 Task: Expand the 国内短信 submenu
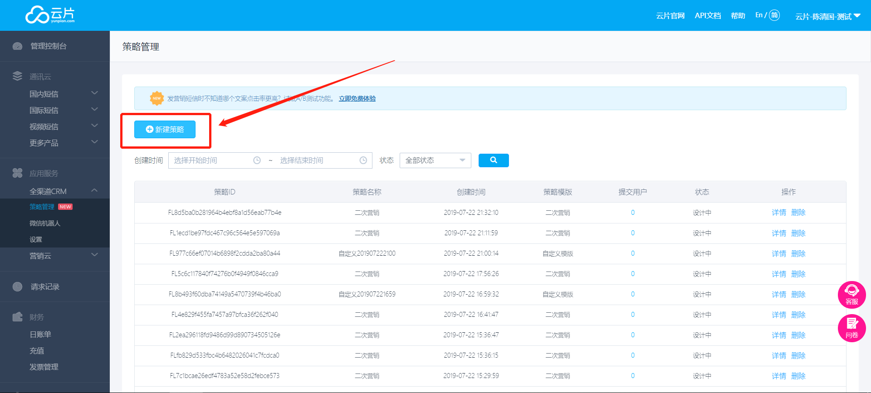click(x=94, y=93)
